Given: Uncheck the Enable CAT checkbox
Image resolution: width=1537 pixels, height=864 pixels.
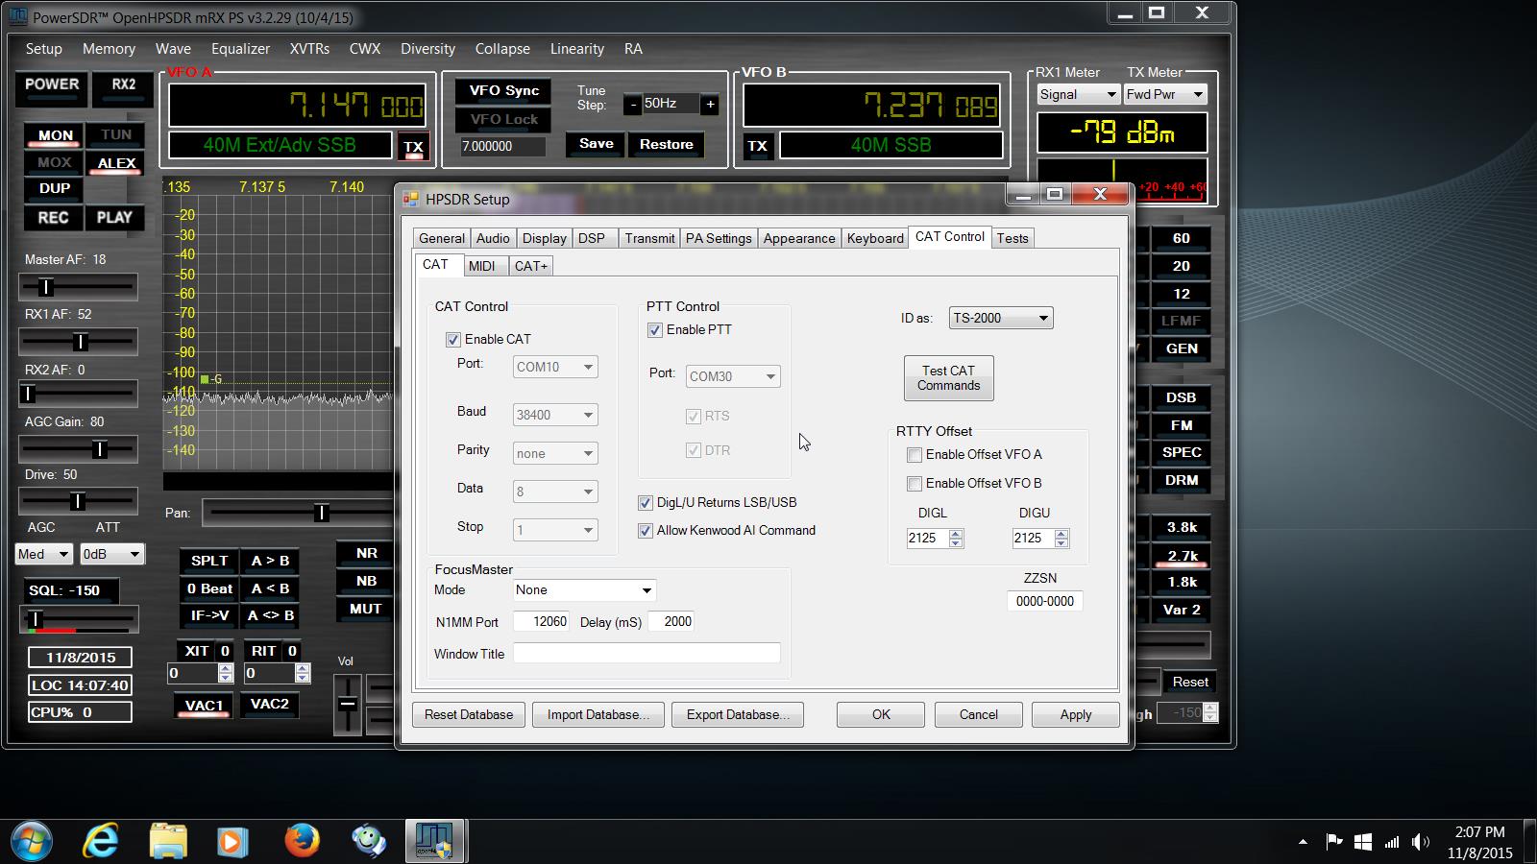Looking at the screenshot, I should click(x=453, y=340).
